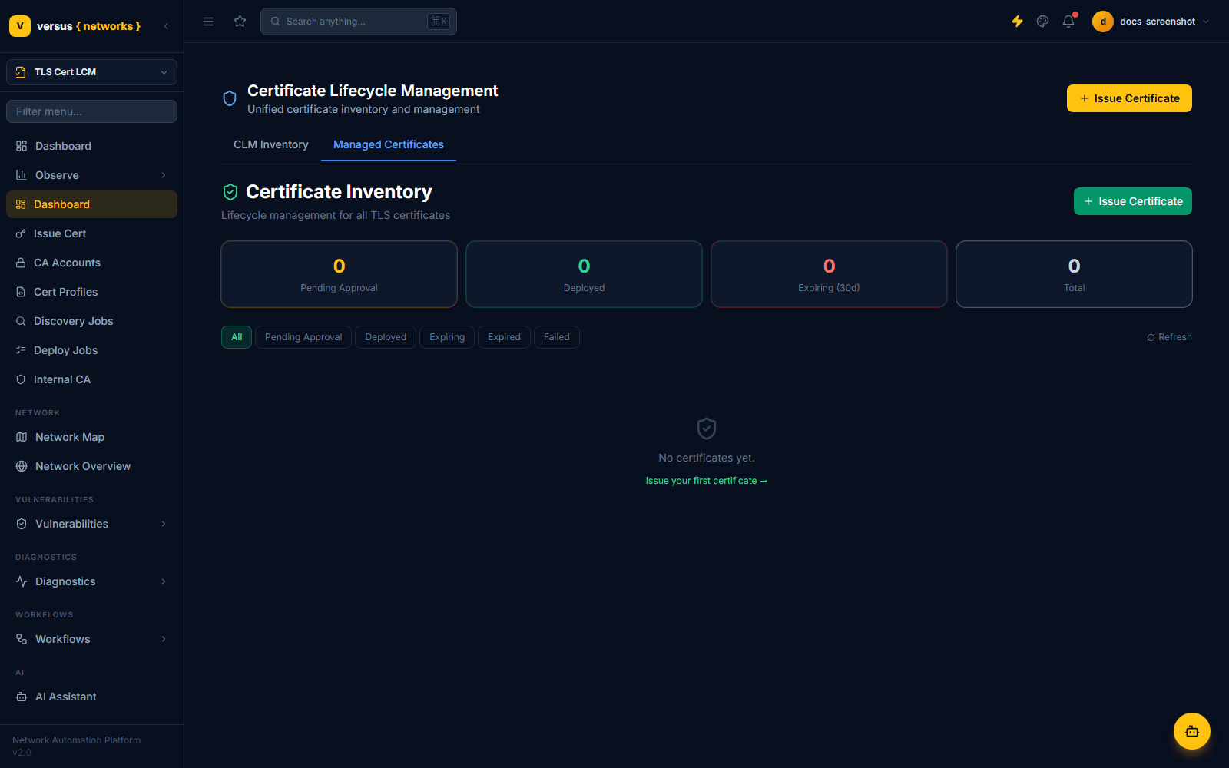This screenshot has width=1229, height=768.
Task: Click the yellow Issue Certificate button
Action: [1129, 98]
